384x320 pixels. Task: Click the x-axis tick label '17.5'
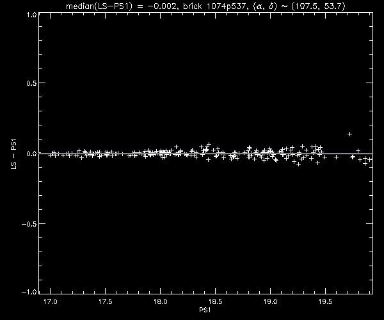(x=106, y=301)
